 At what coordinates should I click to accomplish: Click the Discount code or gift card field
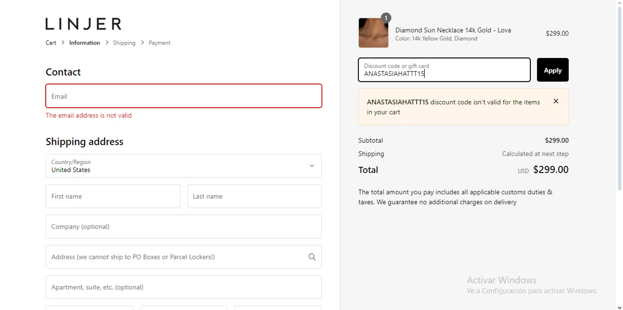click(444, 70)
